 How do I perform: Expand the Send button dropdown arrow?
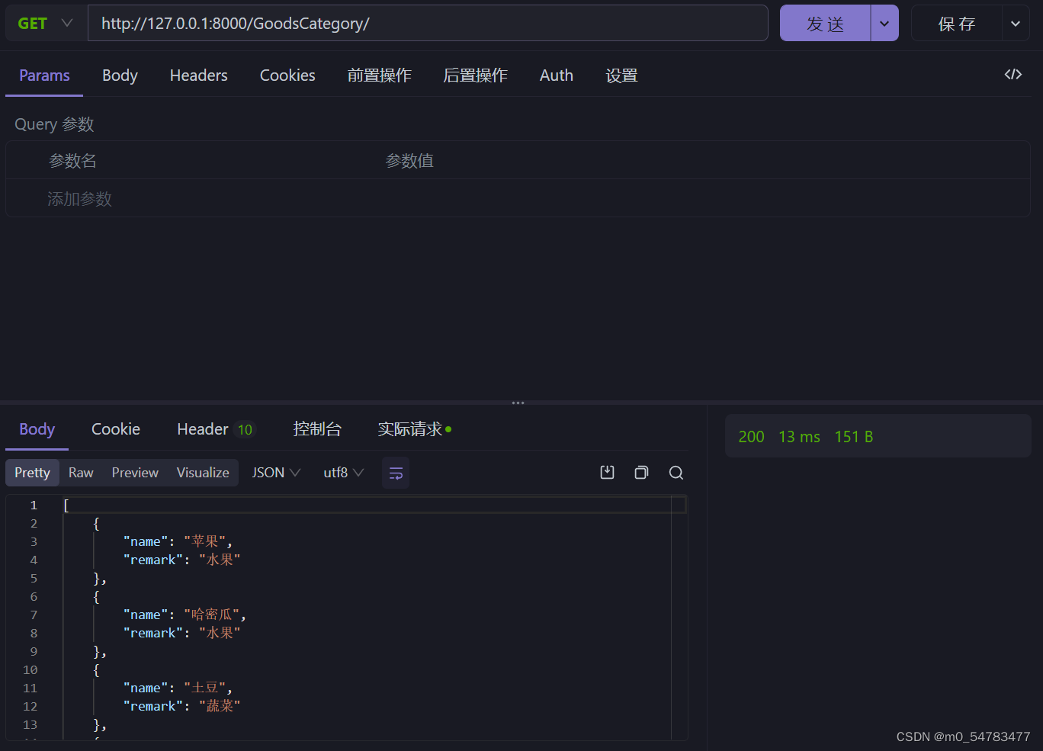coord(884,23)
